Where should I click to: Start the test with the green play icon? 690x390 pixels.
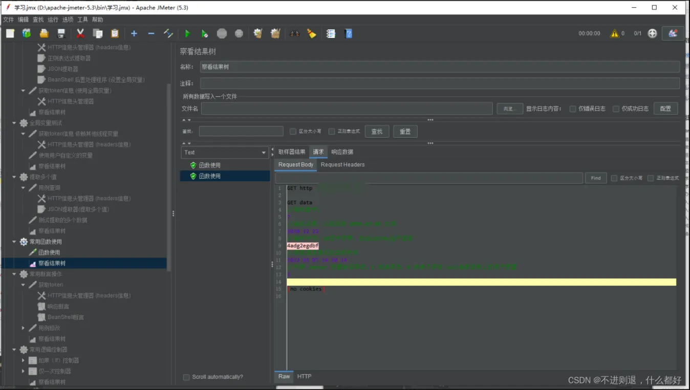point(187,33)
